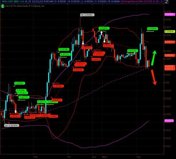Click the Fri label on the time axis
This screenshot has width=176, height=159.
tap(69, 157)
